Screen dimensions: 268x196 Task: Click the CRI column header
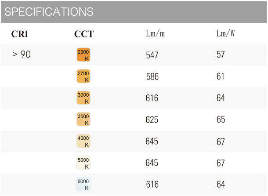tap(20, 34)
